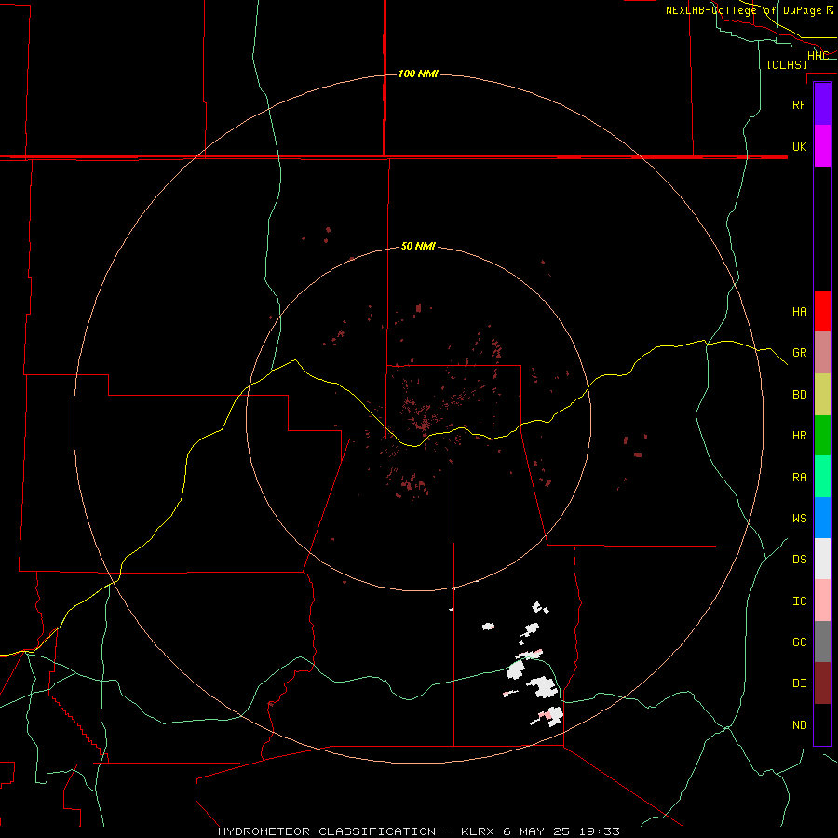Click the purple RF color swatch in legend
The image size is (838, 838).
point(822,104)
